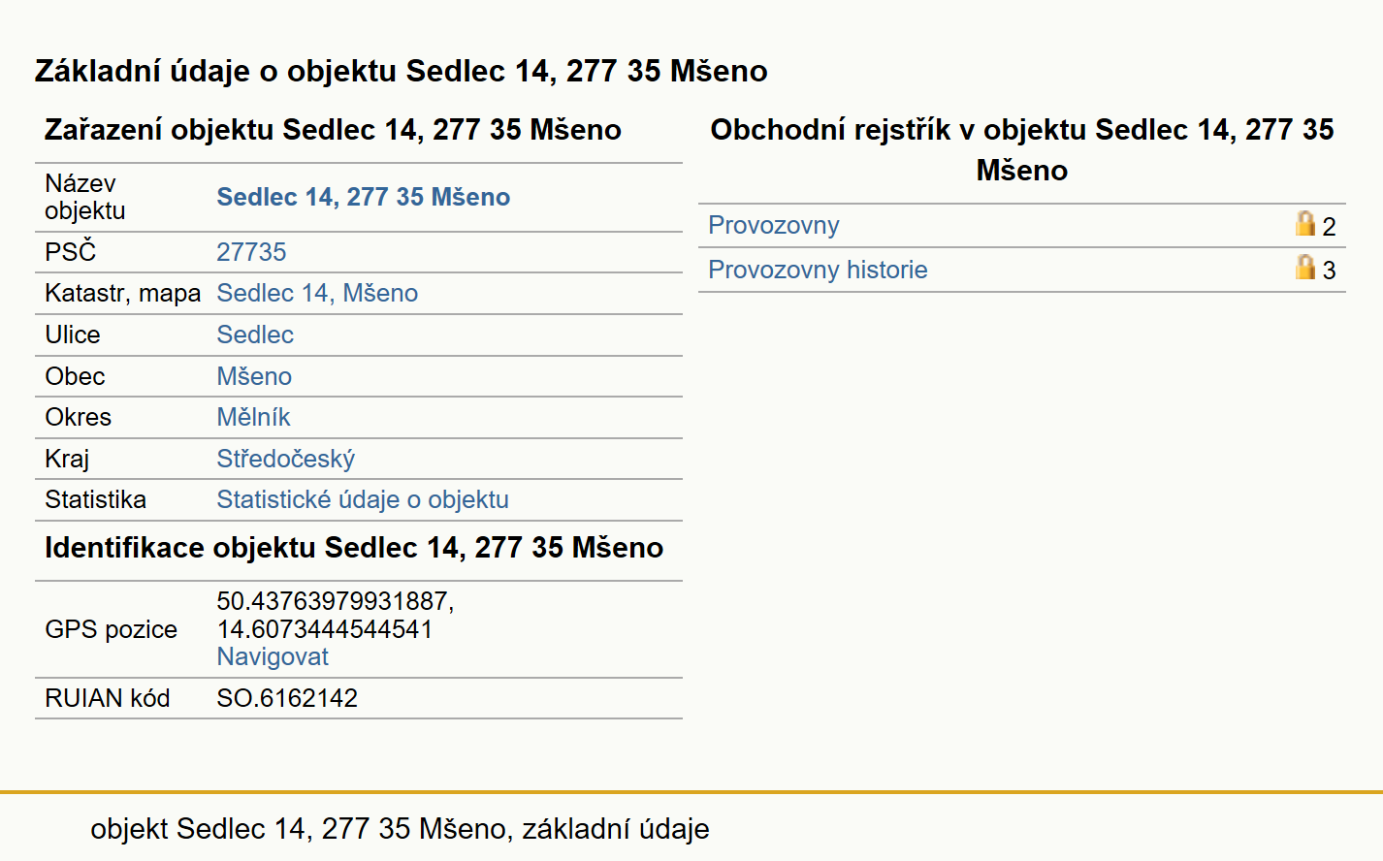Click the count 2 next to Provozovny
The width and height of the screenshot is (1383, 861).
click(x=1329, y=227)
